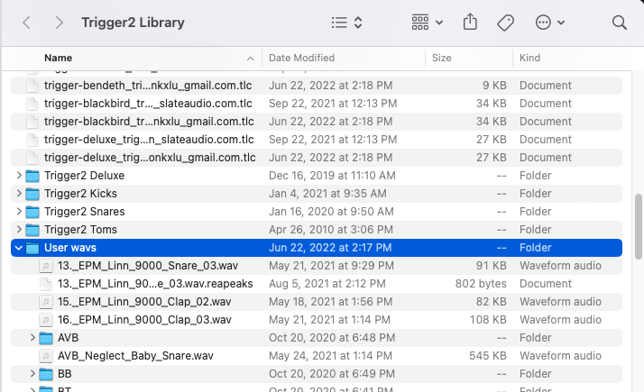Click the 12:13 PM trigger-deluxe .tlc document icon
This screenshot has width=644, height=392.
coord(32,140)
